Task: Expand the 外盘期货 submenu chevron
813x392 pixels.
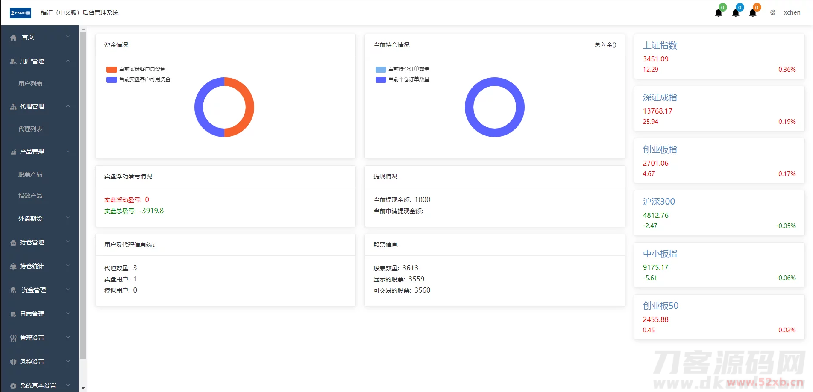Action: [68, 218]
